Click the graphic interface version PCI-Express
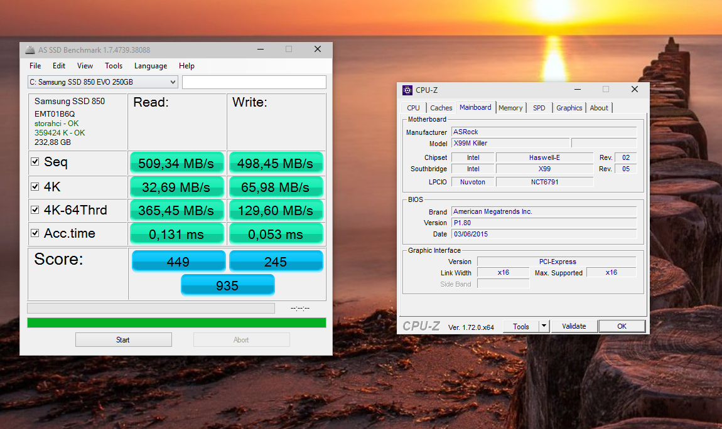The height and width of the screenshot is (429, 722). [x=557, y=262]
